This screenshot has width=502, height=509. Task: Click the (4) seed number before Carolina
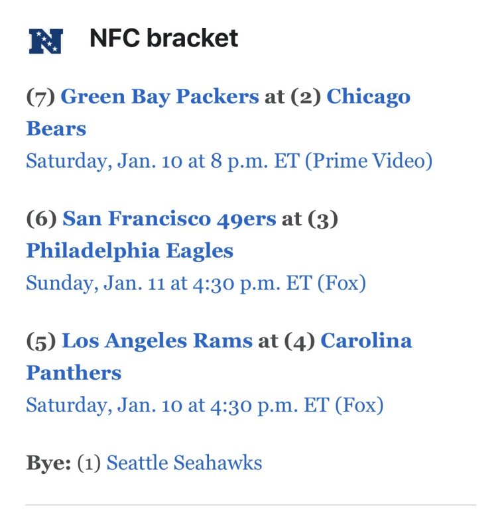click(299, 341)
